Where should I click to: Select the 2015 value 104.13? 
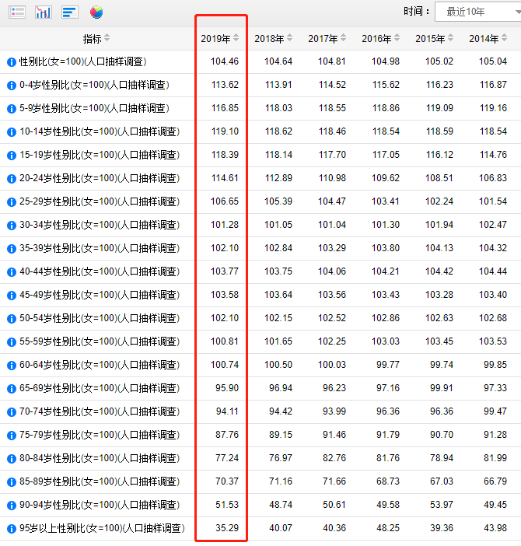[439, 248]
